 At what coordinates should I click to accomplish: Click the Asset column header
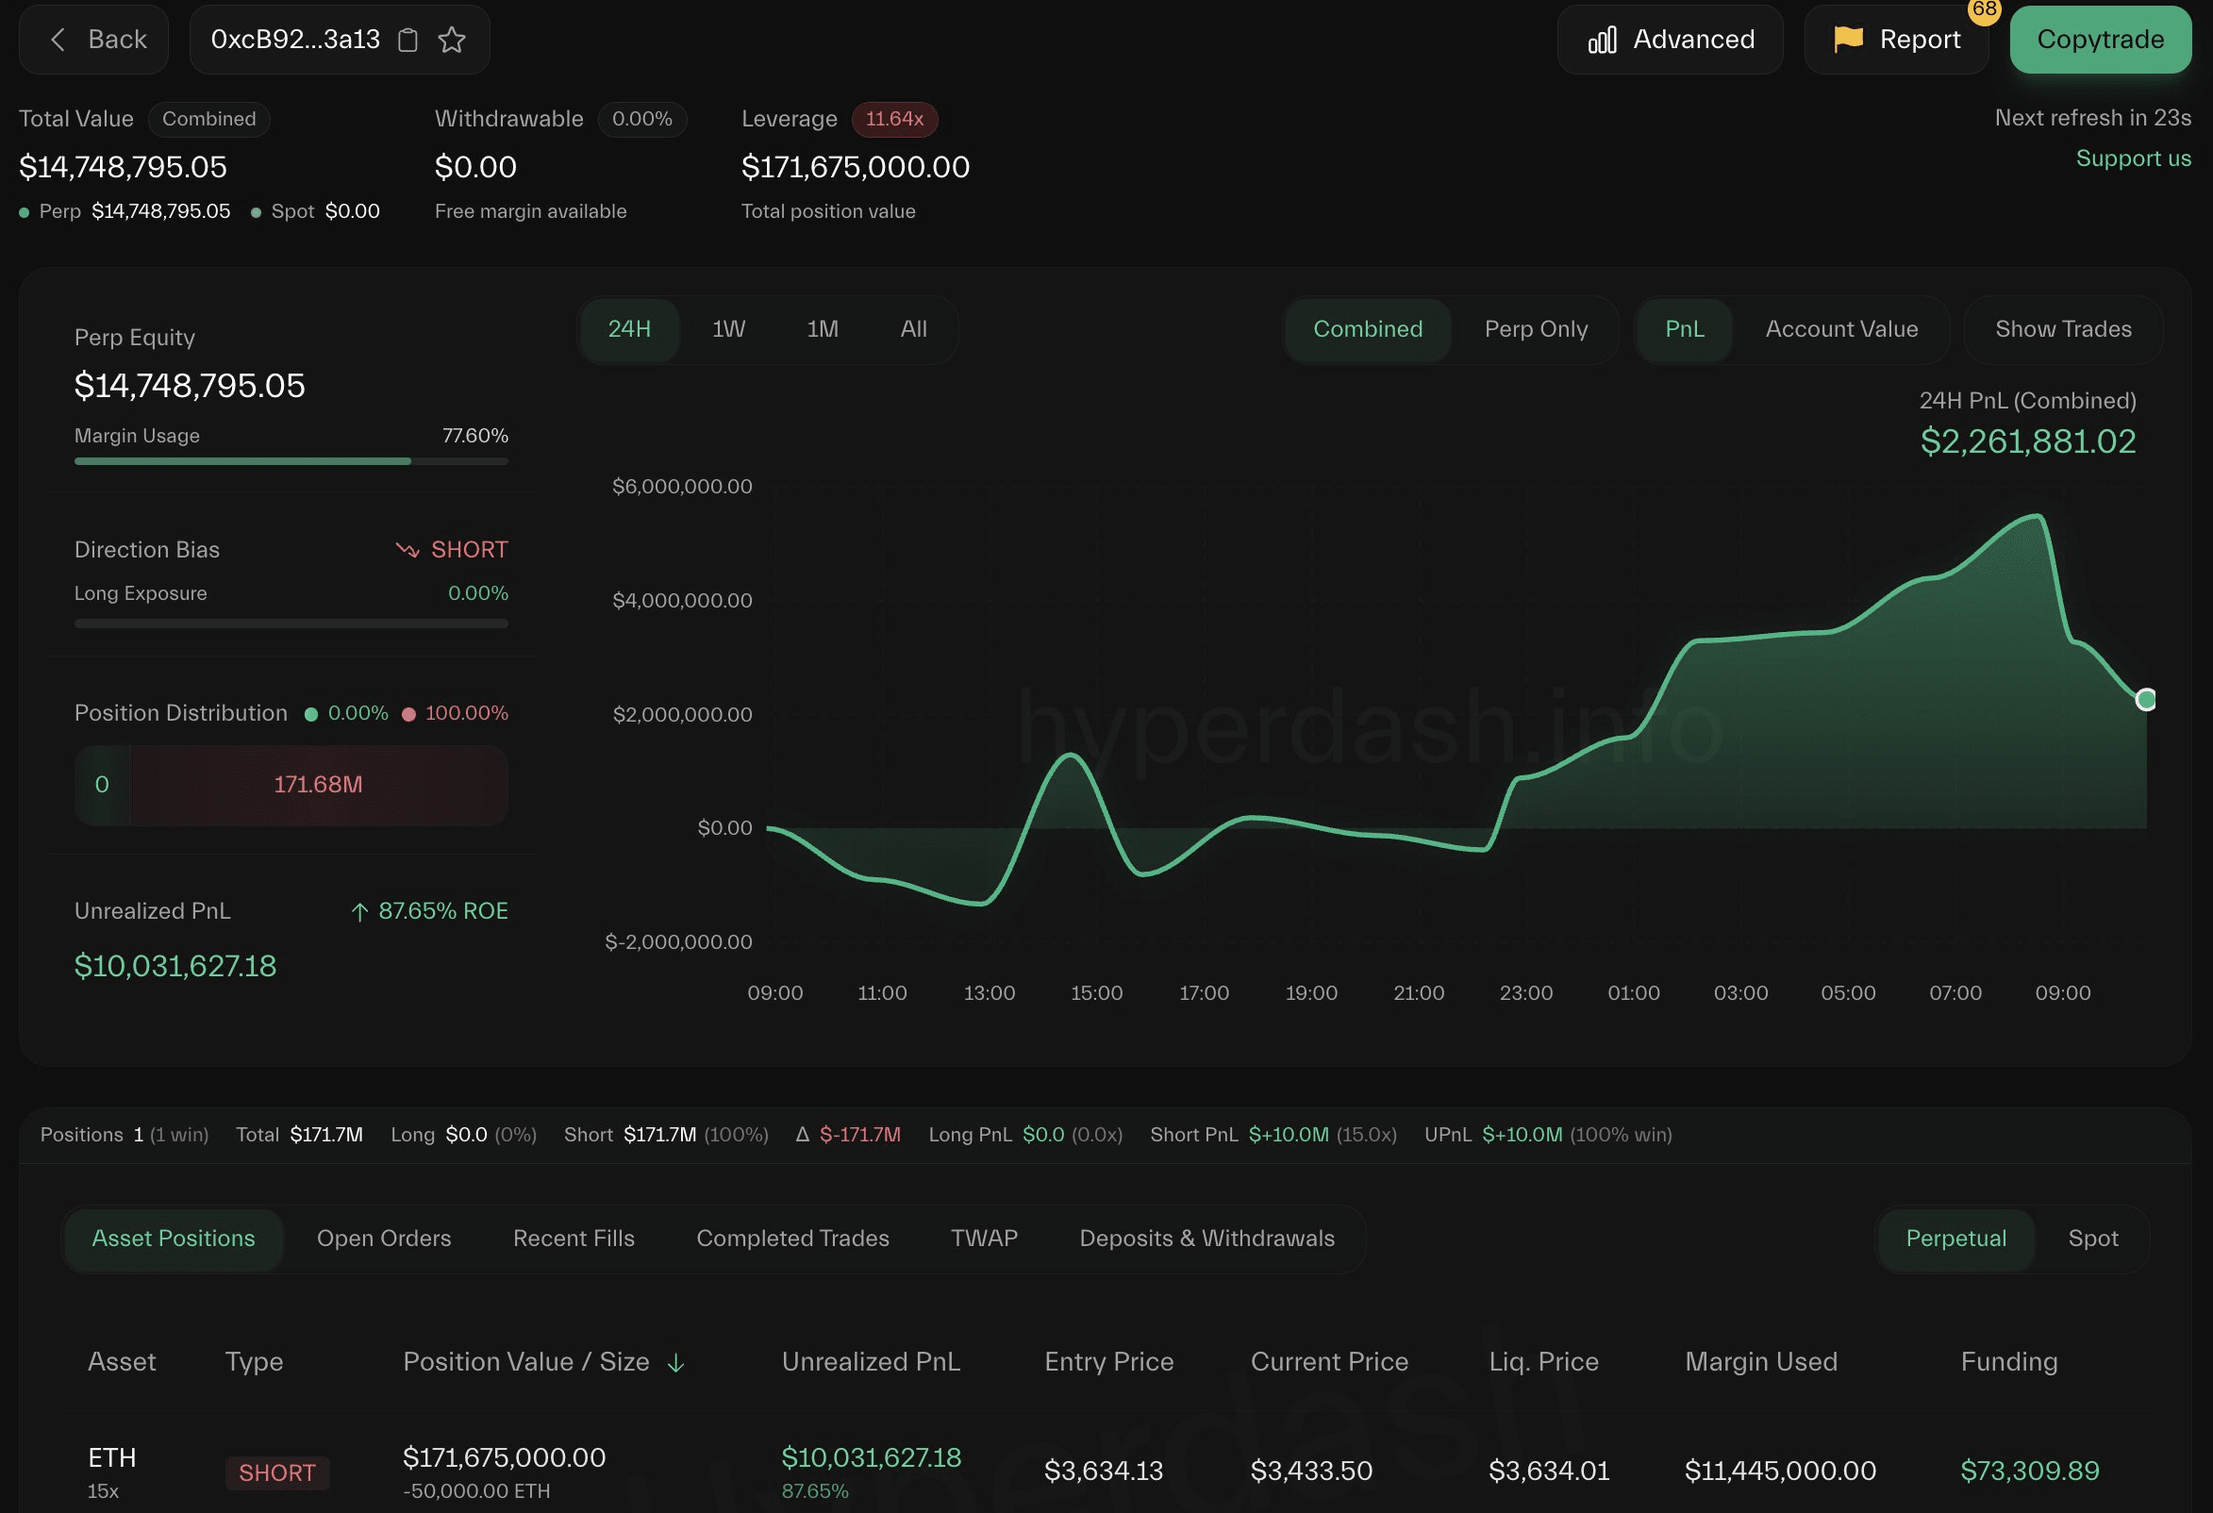[122, 1363]
